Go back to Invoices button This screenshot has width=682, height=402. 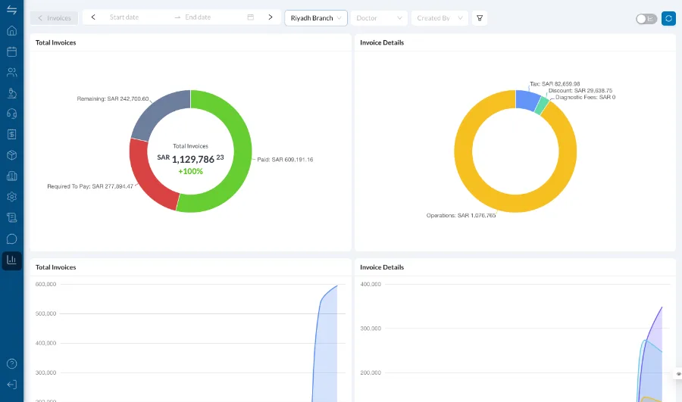pyautogui.click(x=54, y=18)
